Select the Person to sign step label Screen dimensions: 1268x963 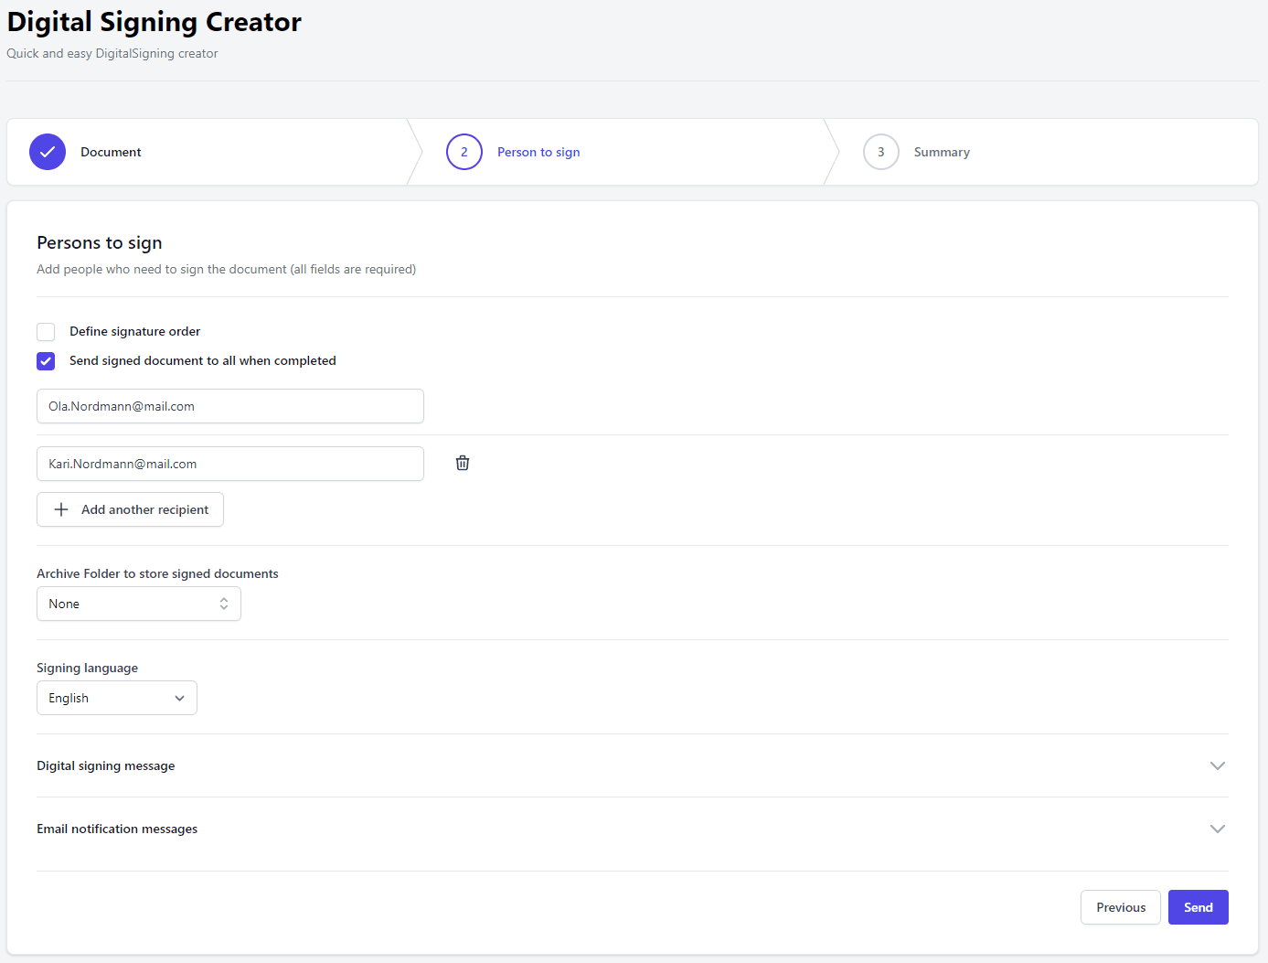point(538,152)
